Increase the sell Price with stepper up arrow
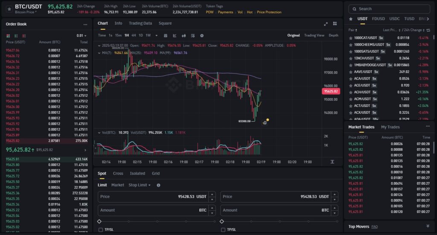This screenshot has width=437, height=235. coord(335,195)
